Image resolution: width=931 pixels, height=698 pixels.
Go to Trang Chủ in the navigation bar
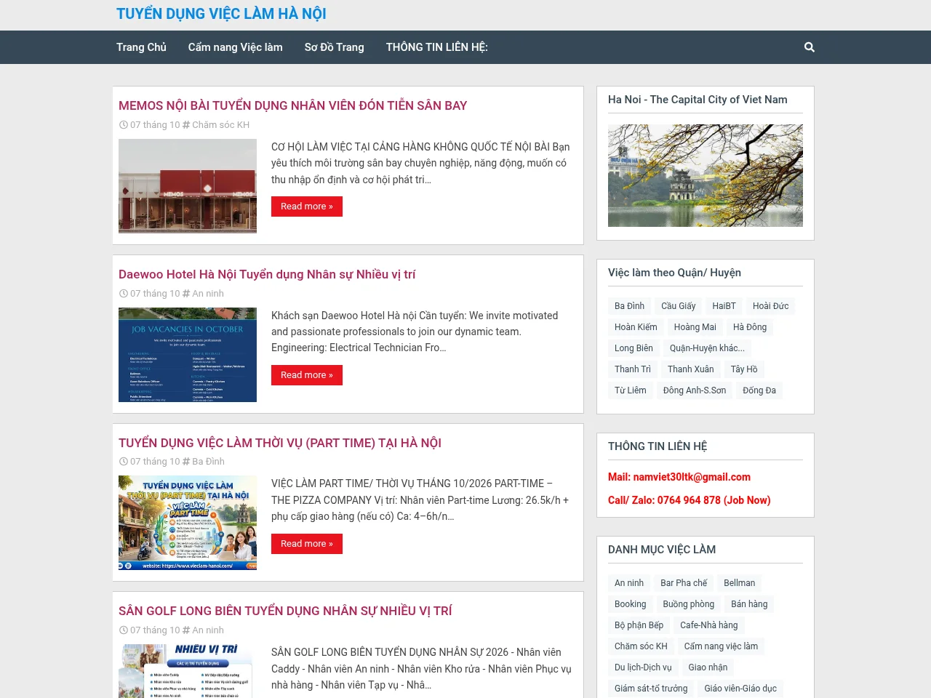tap(141, 47)
